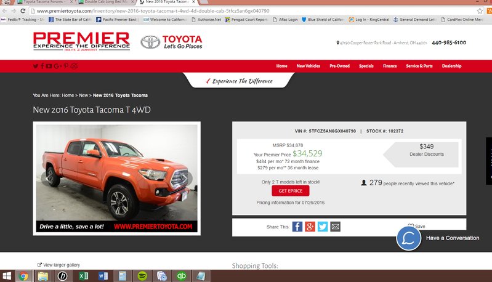492x282 pixels.
Task: Open the General Demand Letter bookmark
Action: pyautogui.click(x=415, y=20)
